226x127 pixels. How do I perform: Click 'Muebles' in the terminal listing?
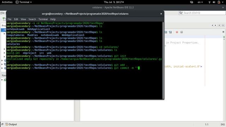point(32,35)
